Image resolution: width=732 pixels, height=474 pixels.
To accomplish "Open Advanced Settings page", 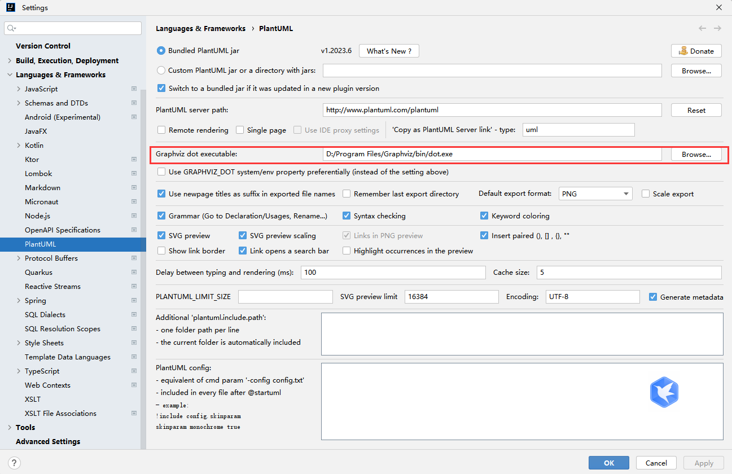I will coord(48,442).
